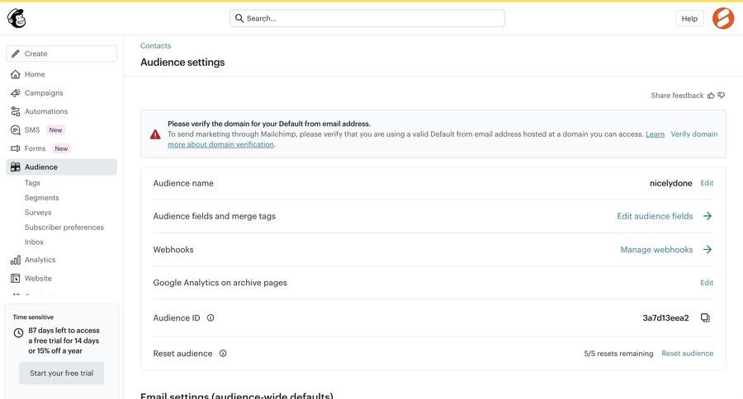Screen dimensions: 743x399
Task: Click Edit audience fields link
Action: coord(655,216)
